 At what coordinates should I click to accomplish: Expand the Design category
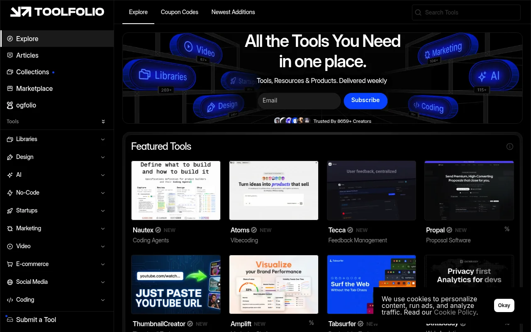[103, 157]
